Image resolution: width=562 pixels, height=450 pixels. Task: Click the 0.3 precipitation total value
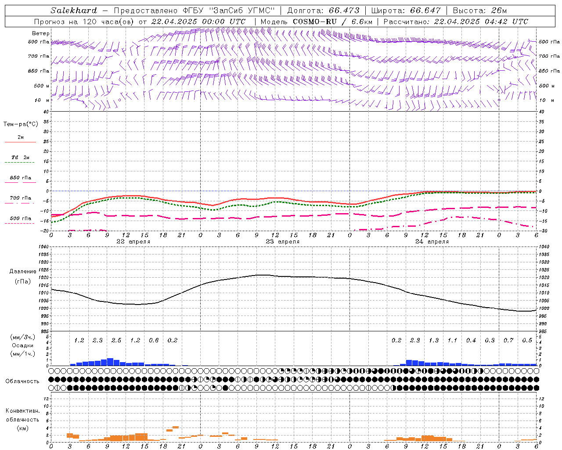click(x=490, y=341)
